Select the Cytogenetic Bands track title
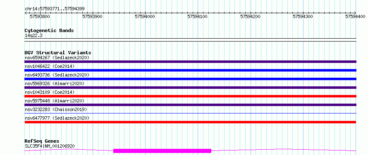368x155 pixels. pyautogui.click(x=49, y=30)
